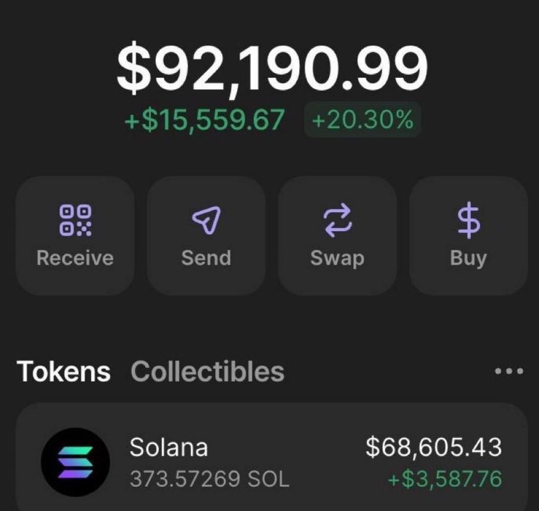539x511 pixels.
Task: Tap the paper plane Send icon
Action: click(x=206, y=220)
